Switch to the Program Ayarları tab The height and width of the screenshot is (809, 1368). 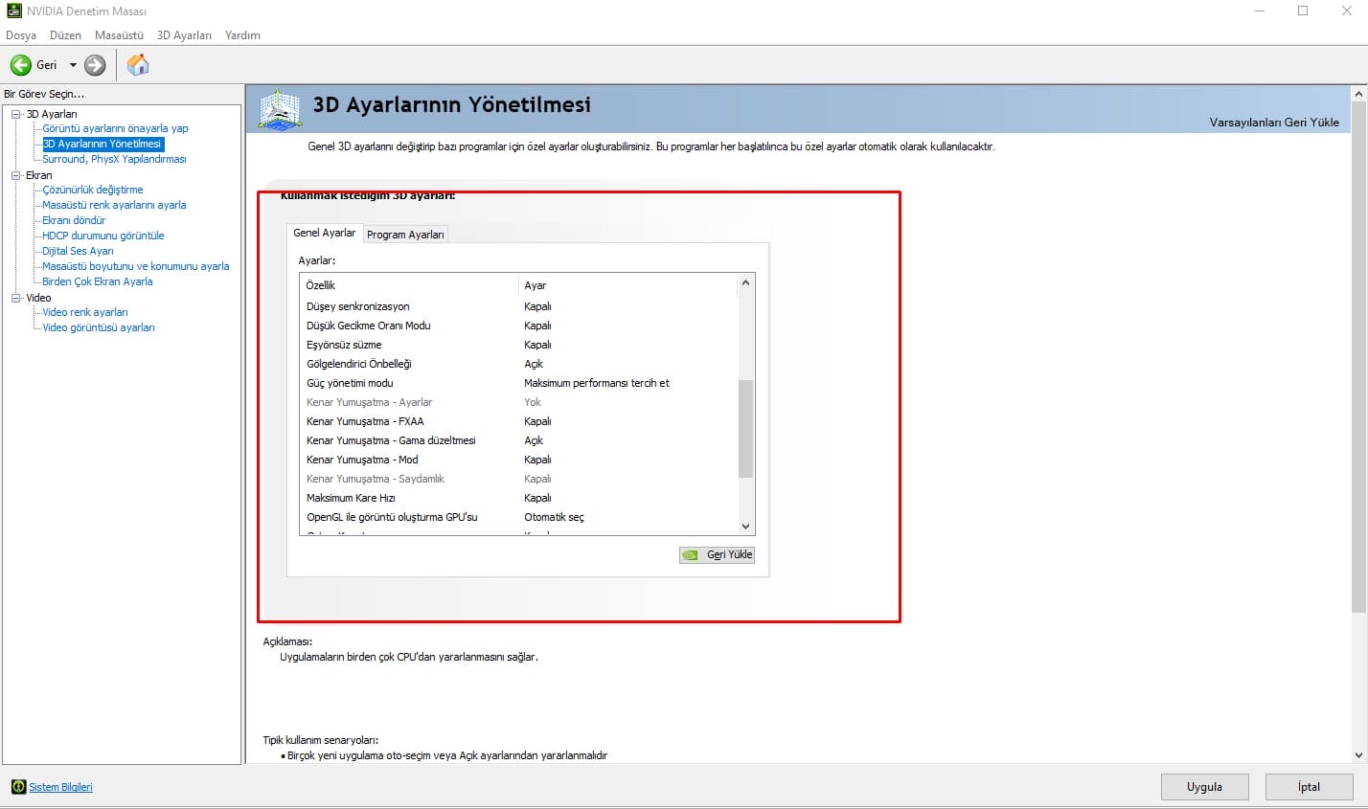point(405,235)
